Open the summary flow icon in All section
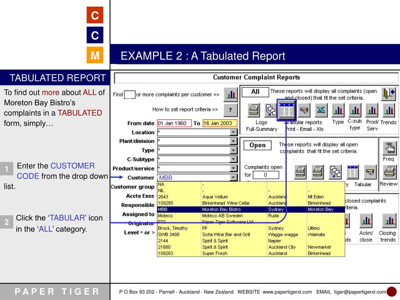 270,110
